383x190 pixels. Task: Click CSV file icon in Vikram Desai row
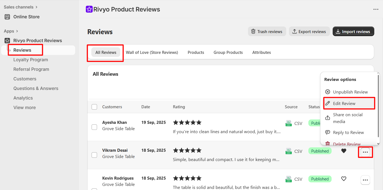[288, 151]
